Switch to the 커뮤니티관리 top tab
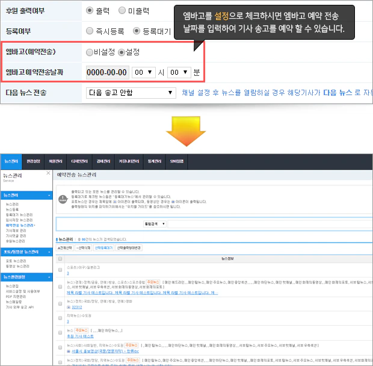373x366 pixels. 129,161
